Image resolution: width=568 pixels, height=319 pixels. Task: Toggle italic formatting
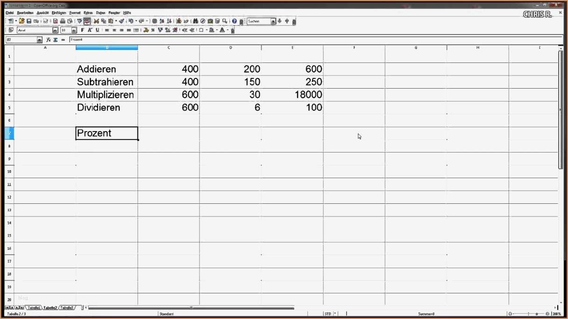(90, 30)
